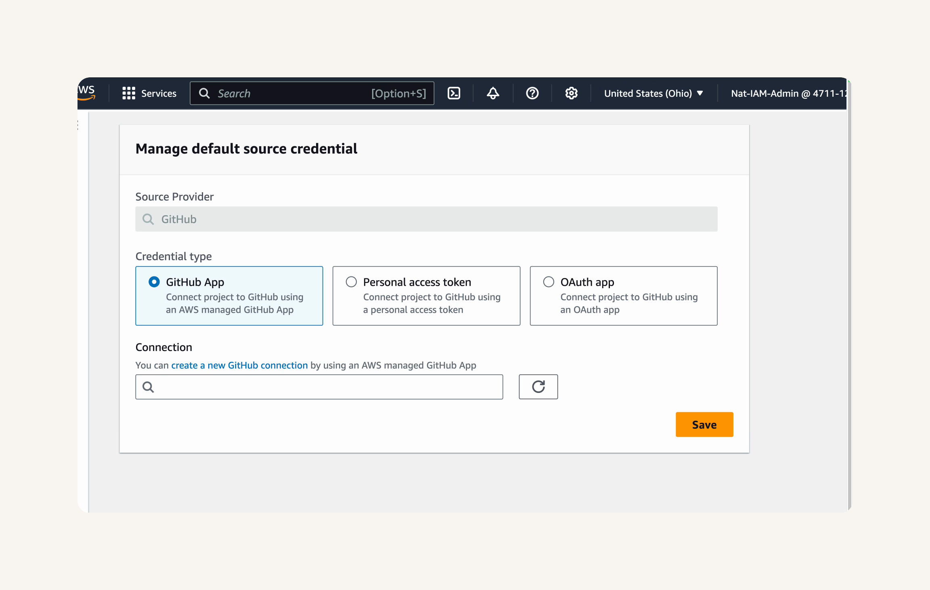Viewport: 930px width, 590px height.
Task: Select the Personal access token option
Action: [x=426, y=296]
